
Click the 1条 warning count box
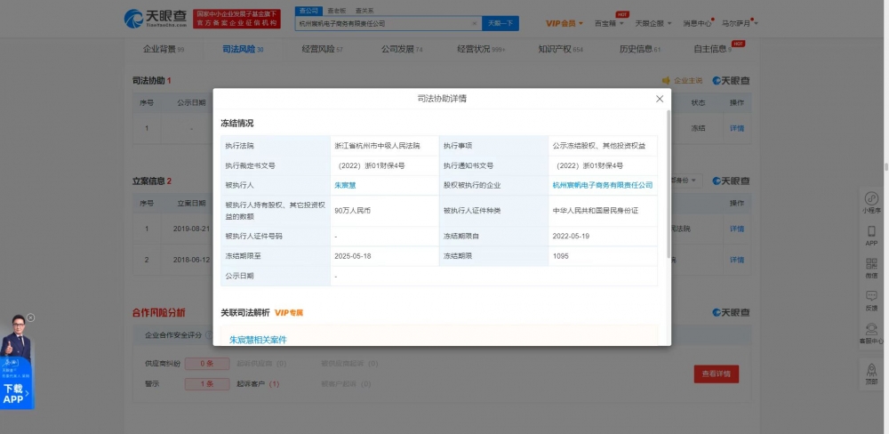point(207,384)
